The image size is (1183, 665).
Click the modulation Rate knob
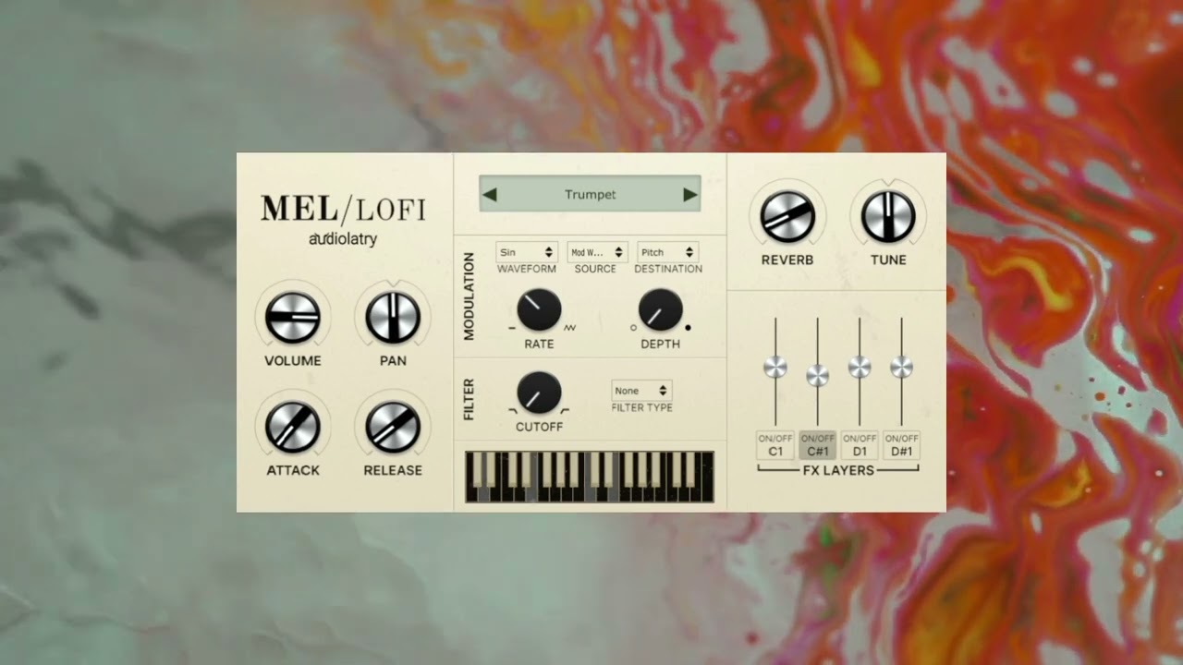tap(539, 310)
